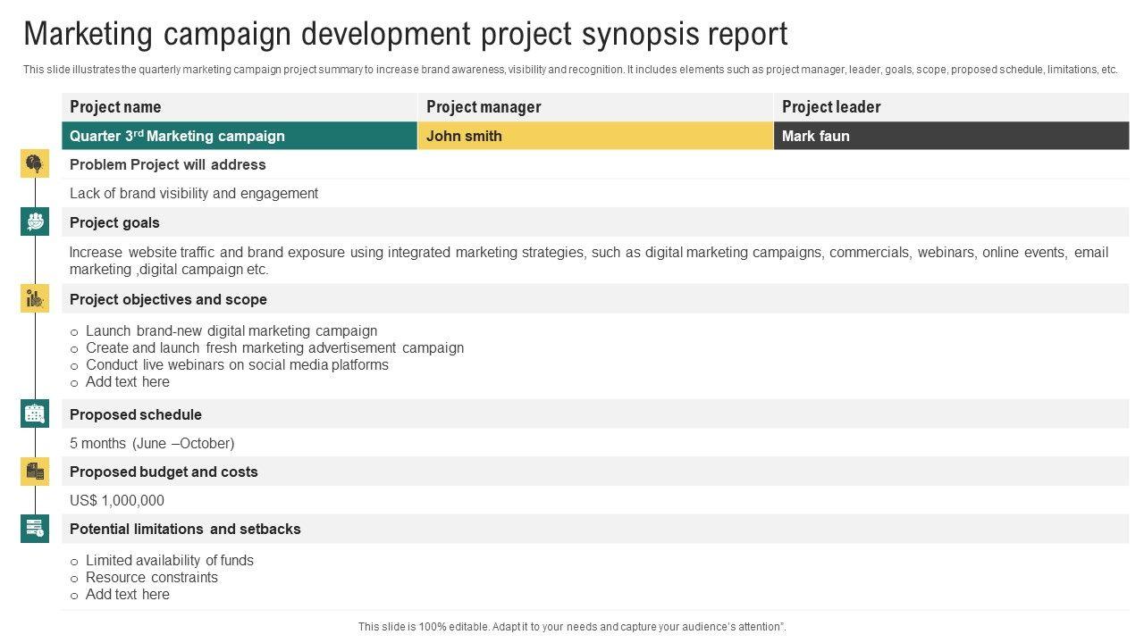Click the 5 months (June–October) text
Screen dimensions: 1144x643
pos(152,443)
